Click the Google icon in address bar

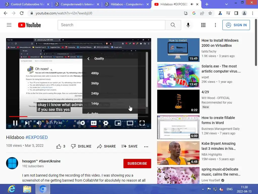tap(194, 13)
